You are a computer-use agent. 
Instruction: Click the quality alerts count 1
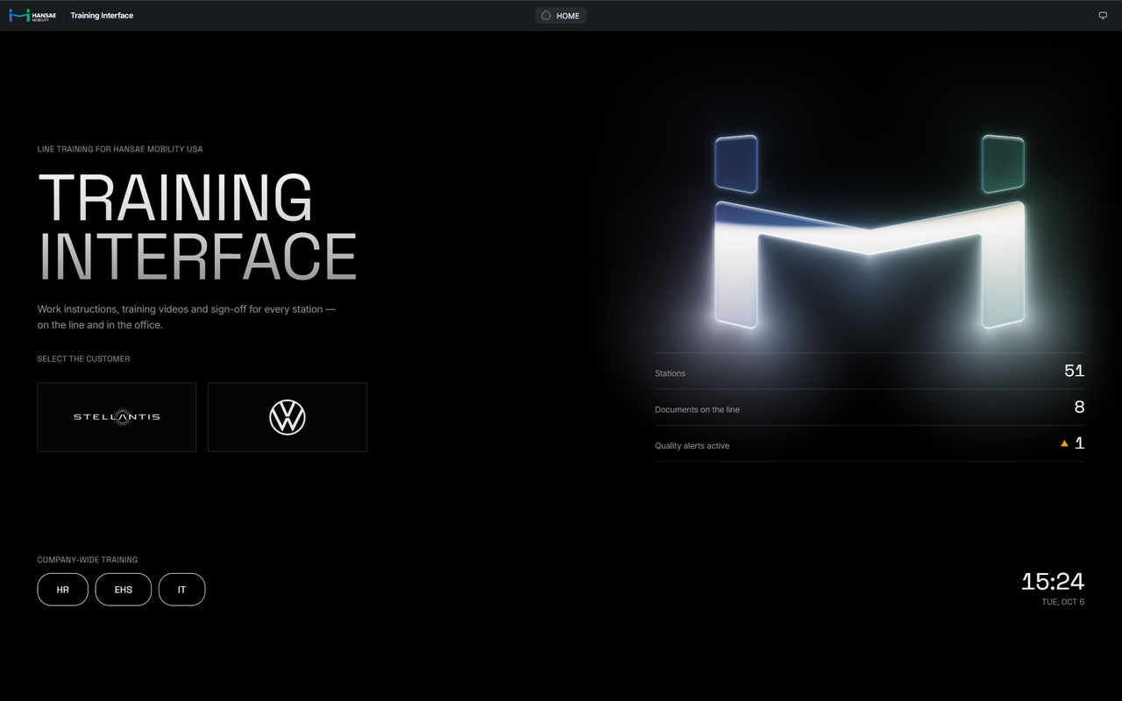pyautogui.click(x=1080, y=443)
